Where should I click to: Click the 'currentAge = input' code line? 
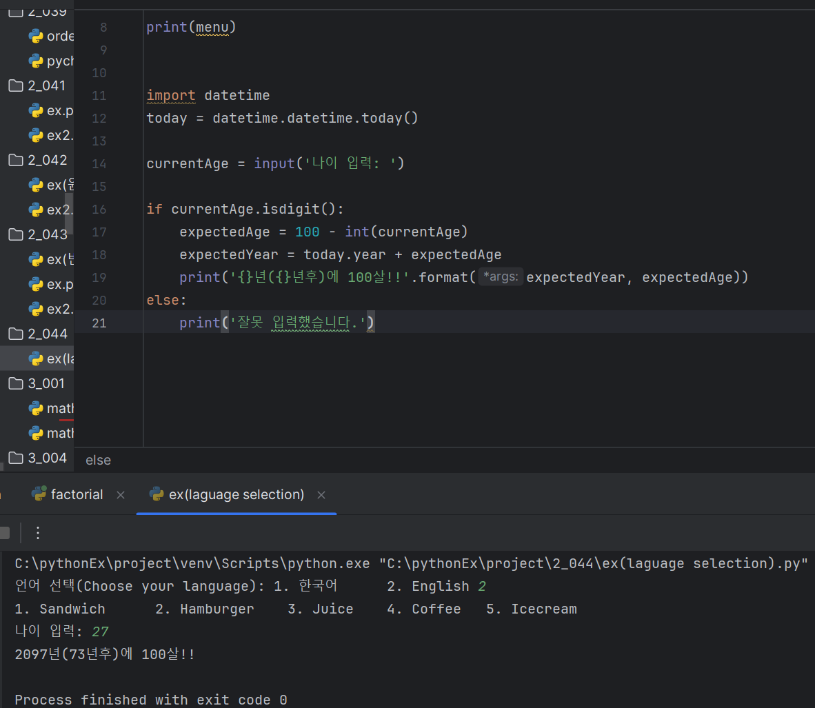pos(275,163)
